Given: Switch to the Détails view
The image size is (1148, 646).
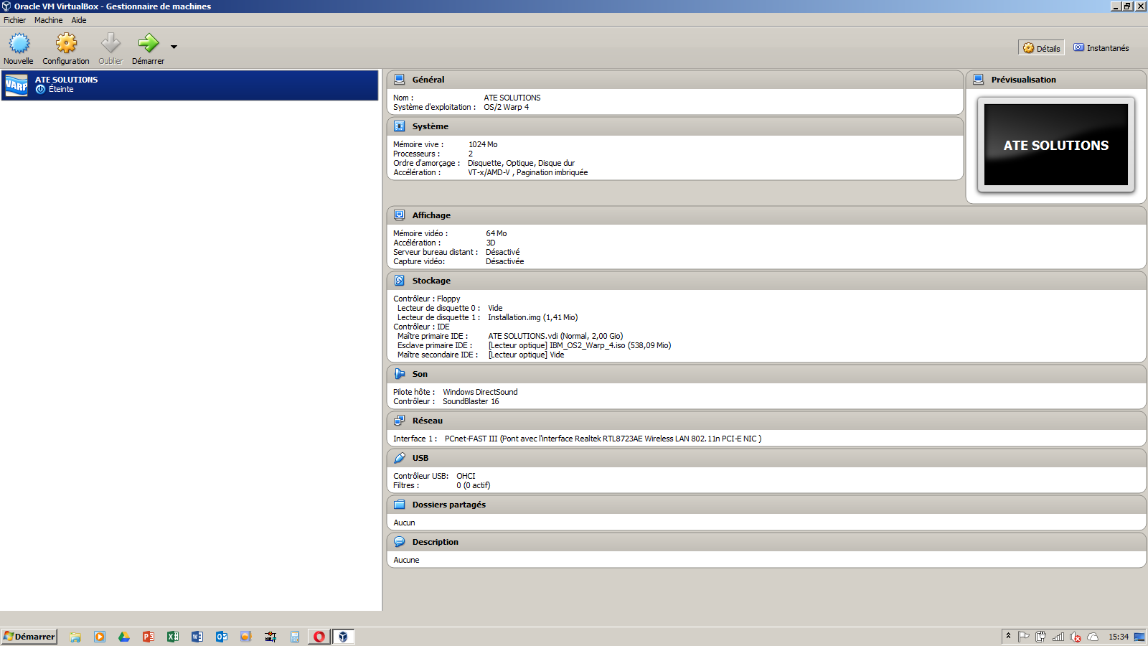Looking at the screenshot, I should (1041, 48).
